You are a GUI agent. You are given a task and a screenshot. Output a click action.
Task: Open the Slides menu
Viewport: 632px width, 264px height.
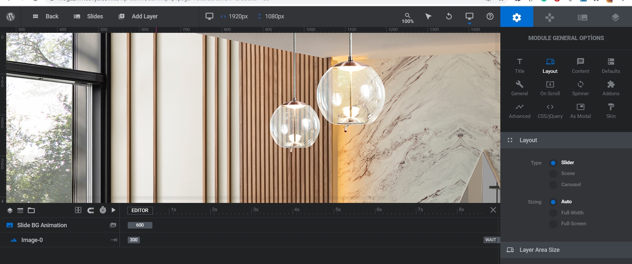pos(89,16)
